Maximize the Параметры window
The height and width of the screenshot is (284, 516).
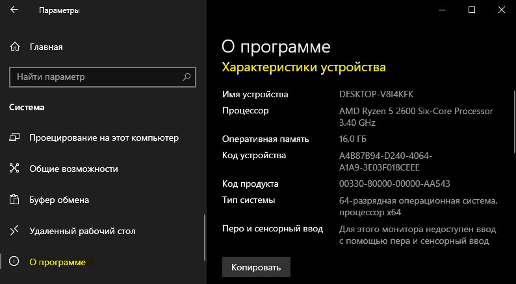tap(472, 10)
